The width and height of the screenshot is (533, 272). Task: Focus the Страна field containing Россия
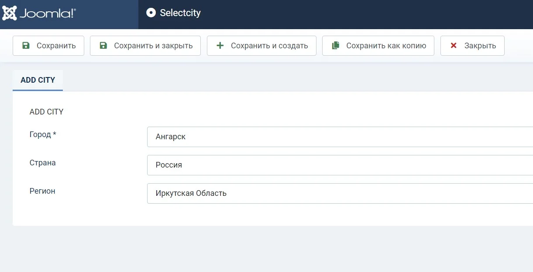click(340, 165)
